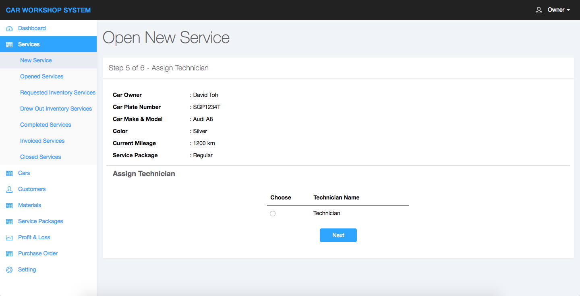Go to Completed Services in sidebar
The width and height of the screenshot is (580, 296).
click(x=46, y=125)
